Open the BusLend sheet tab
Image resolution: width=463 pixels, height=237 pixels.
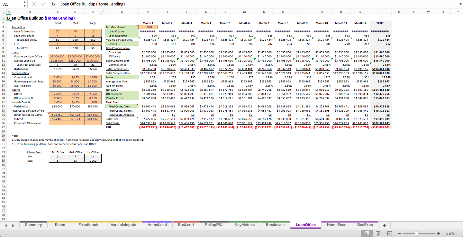tap(186, 225)
